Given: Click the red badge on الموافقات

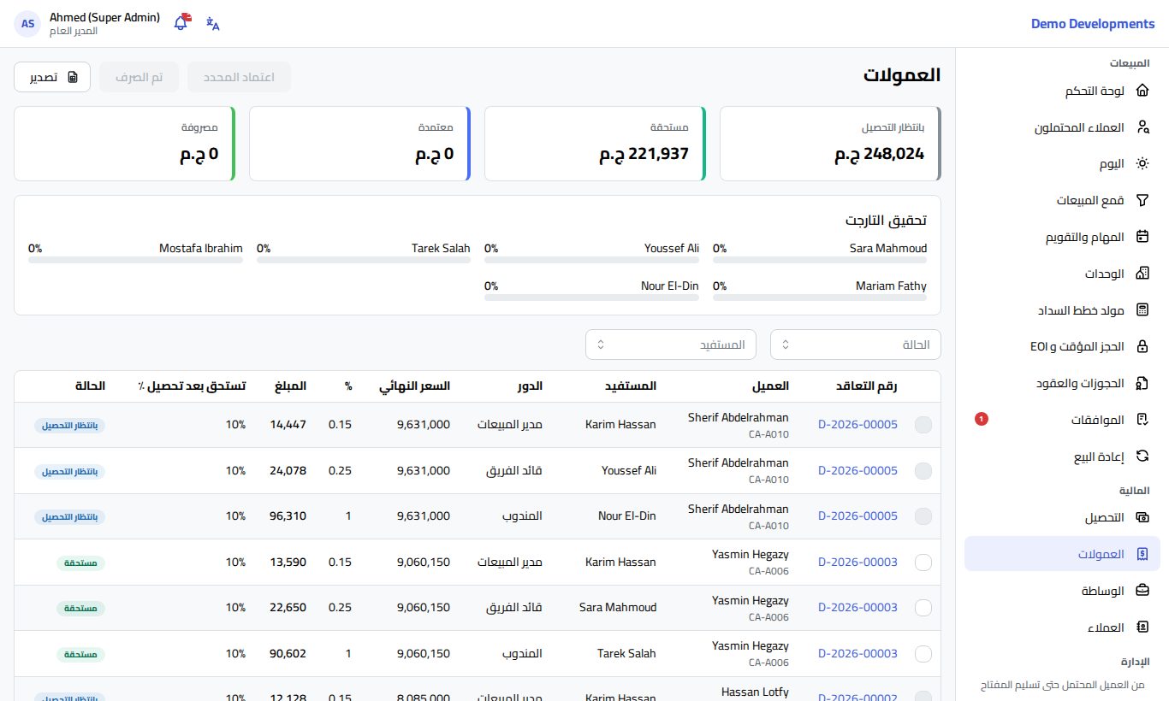Looking at the screenshot, I should pyautogui.click(x=982, y=419).
